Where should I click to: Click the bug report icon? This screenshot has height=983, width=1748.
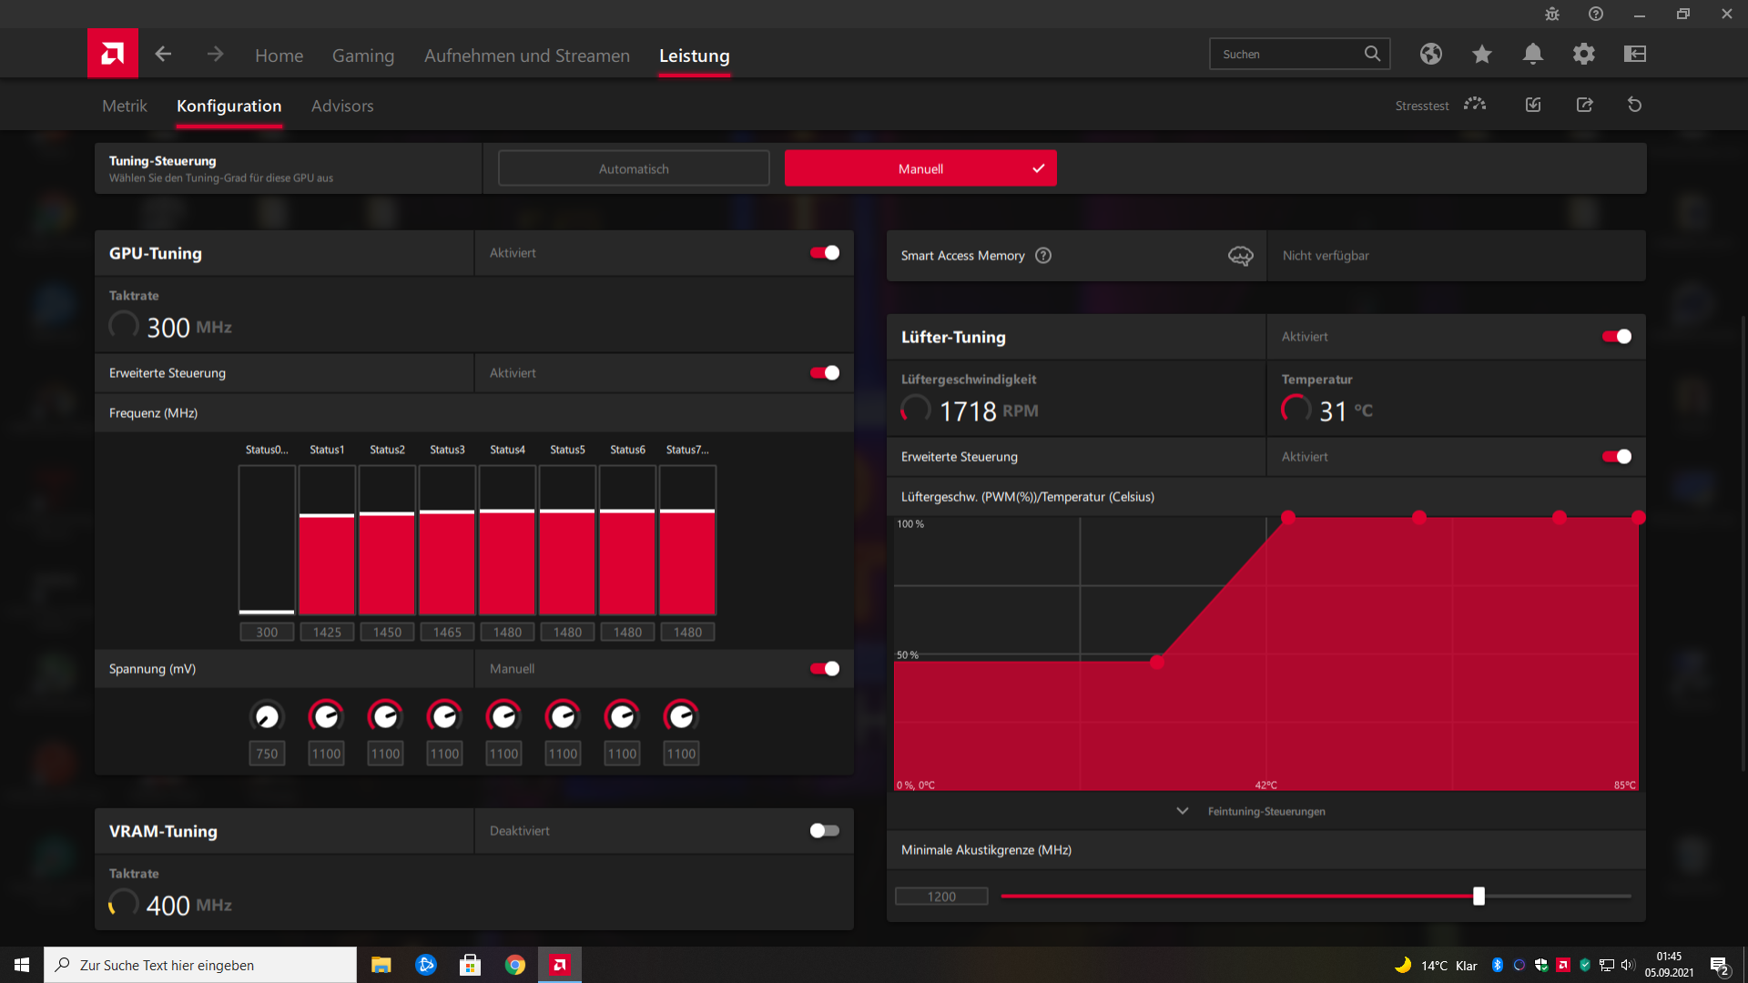(1551, 14)
